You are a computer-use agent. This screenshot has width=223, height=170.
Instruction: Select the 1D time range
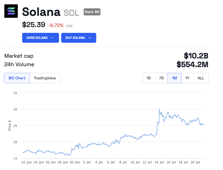(148, 78)
